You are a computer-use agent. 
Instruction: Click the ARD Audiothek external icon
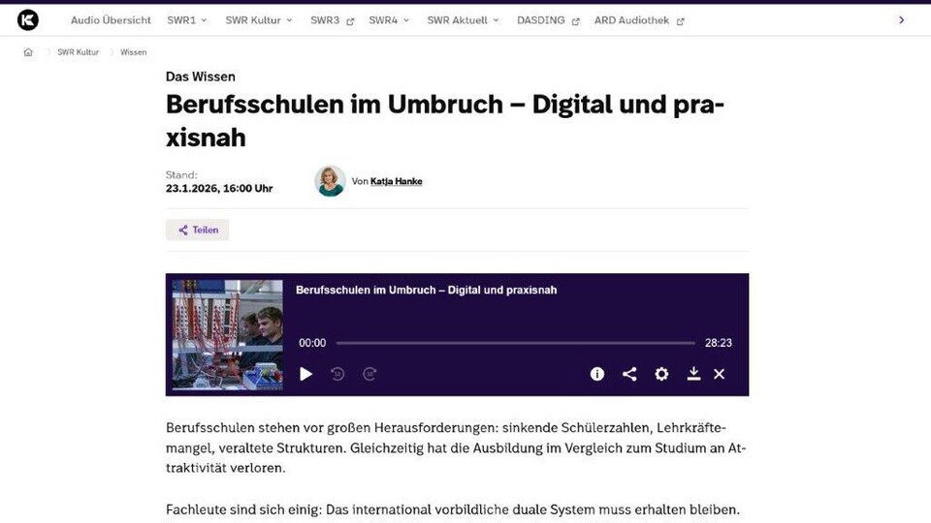coord(681,21)
